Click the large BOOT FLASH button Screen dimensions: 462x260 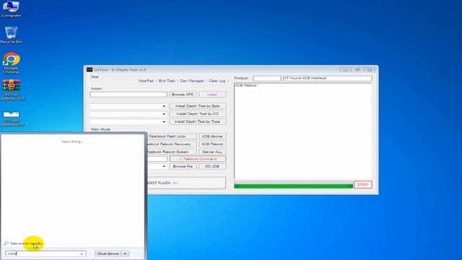186,183
